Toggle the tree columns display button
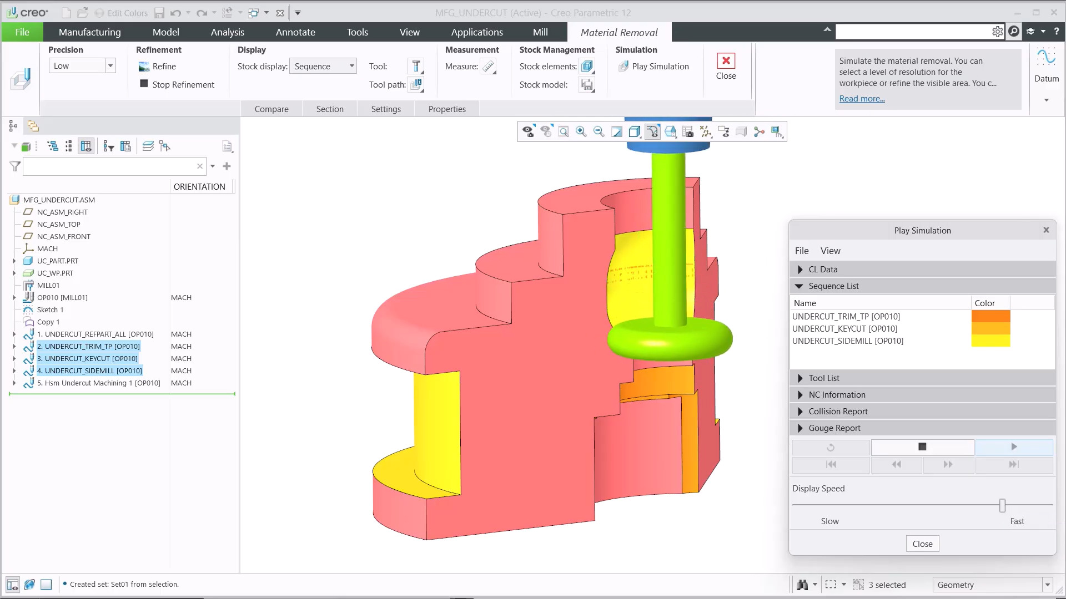 [86, 146]
